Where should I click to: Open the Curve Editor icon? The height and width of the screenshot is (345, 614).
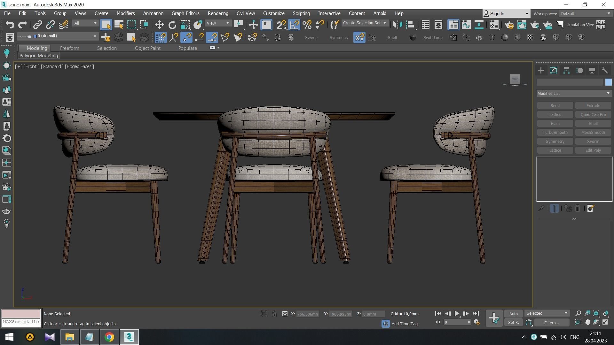[466, 25]
